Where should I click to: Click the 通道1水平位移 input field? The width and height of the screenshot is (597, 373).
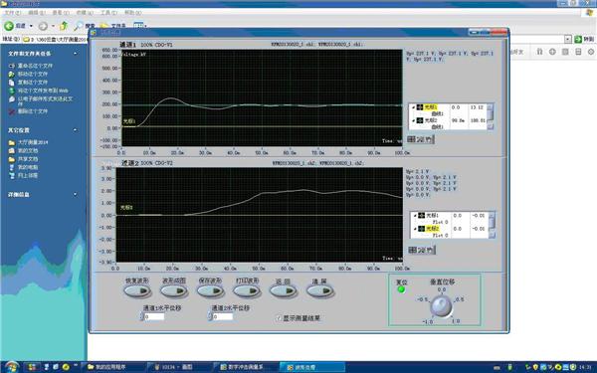[x=154, y=316]
